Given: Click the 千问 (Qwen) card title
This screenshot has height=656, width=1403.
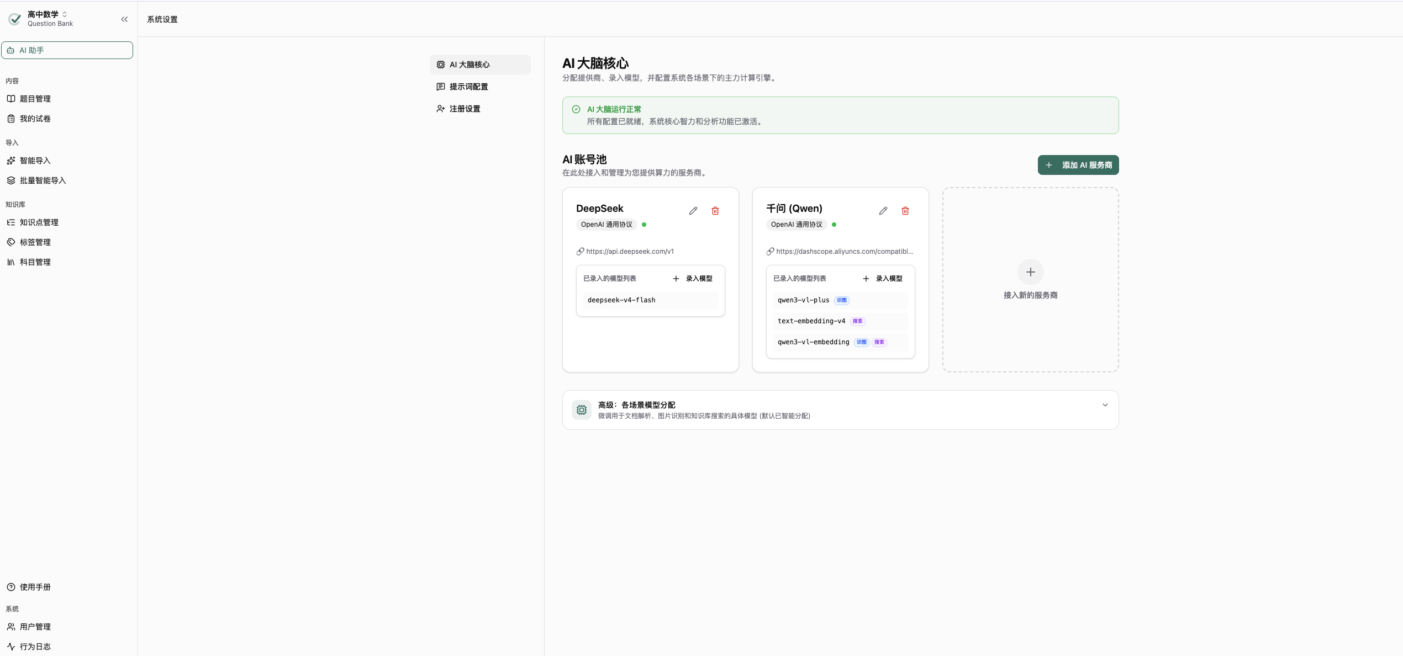Looking at the screenshot, I should [794, 209].
